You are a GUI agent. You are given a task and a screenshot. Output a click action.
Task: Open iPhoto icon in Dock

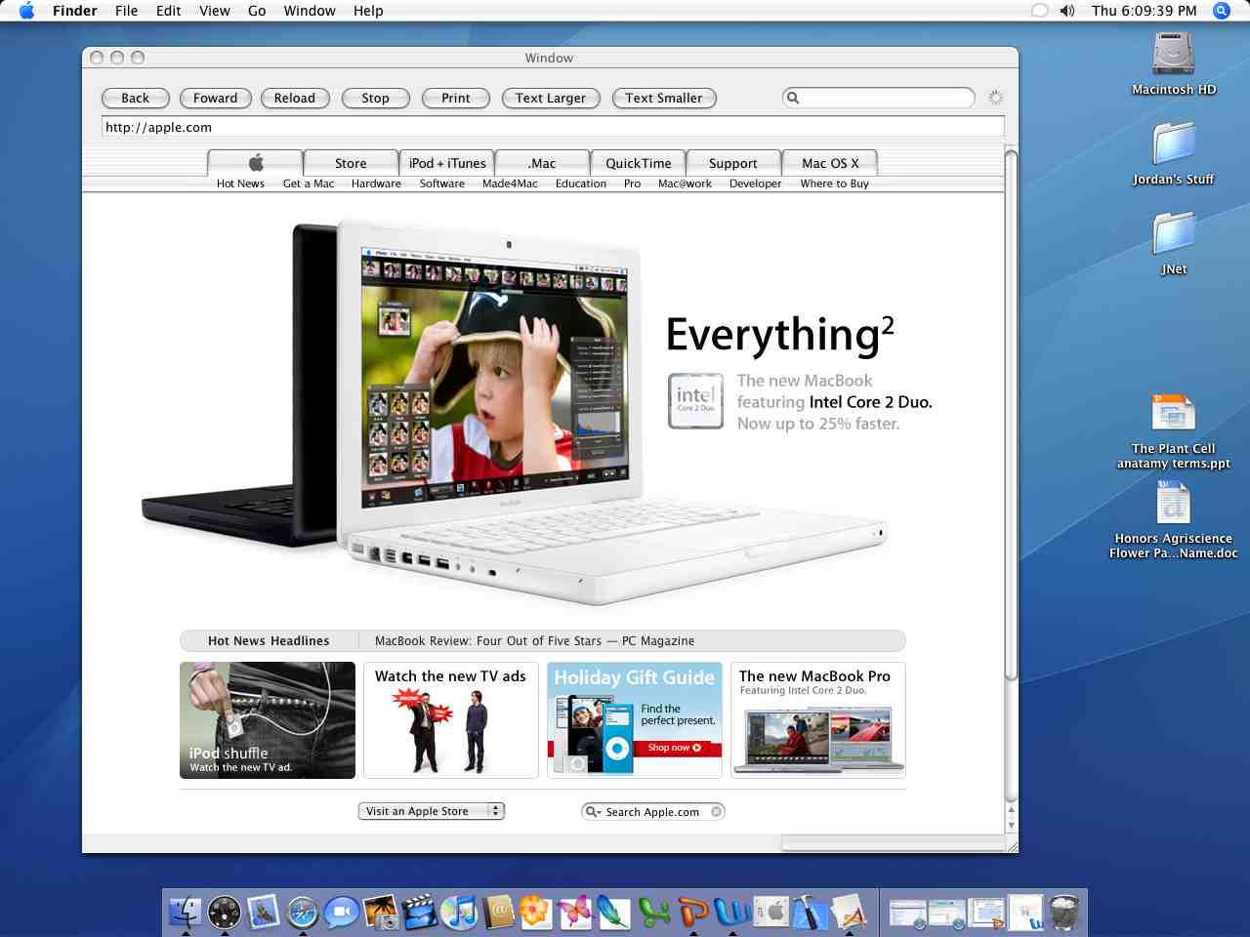click(x=381, y=913)
